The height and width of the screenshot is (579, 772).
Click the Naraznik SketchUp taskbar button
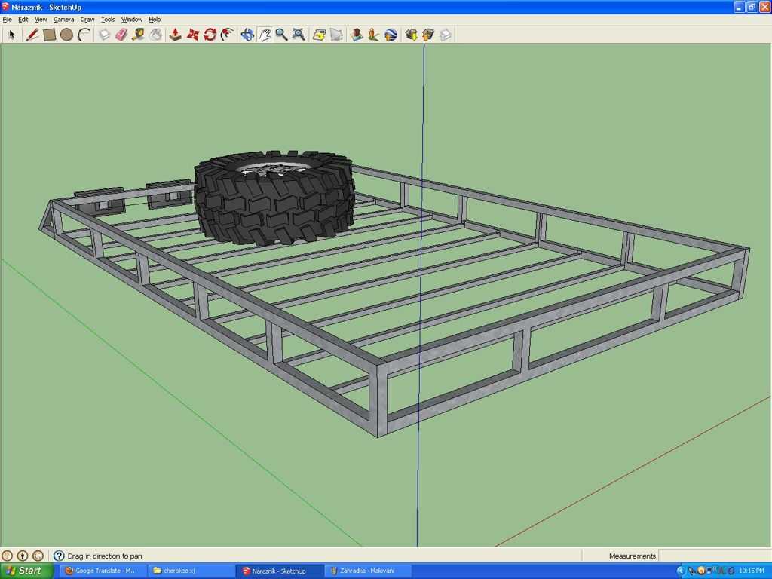(x=279, y=571)
